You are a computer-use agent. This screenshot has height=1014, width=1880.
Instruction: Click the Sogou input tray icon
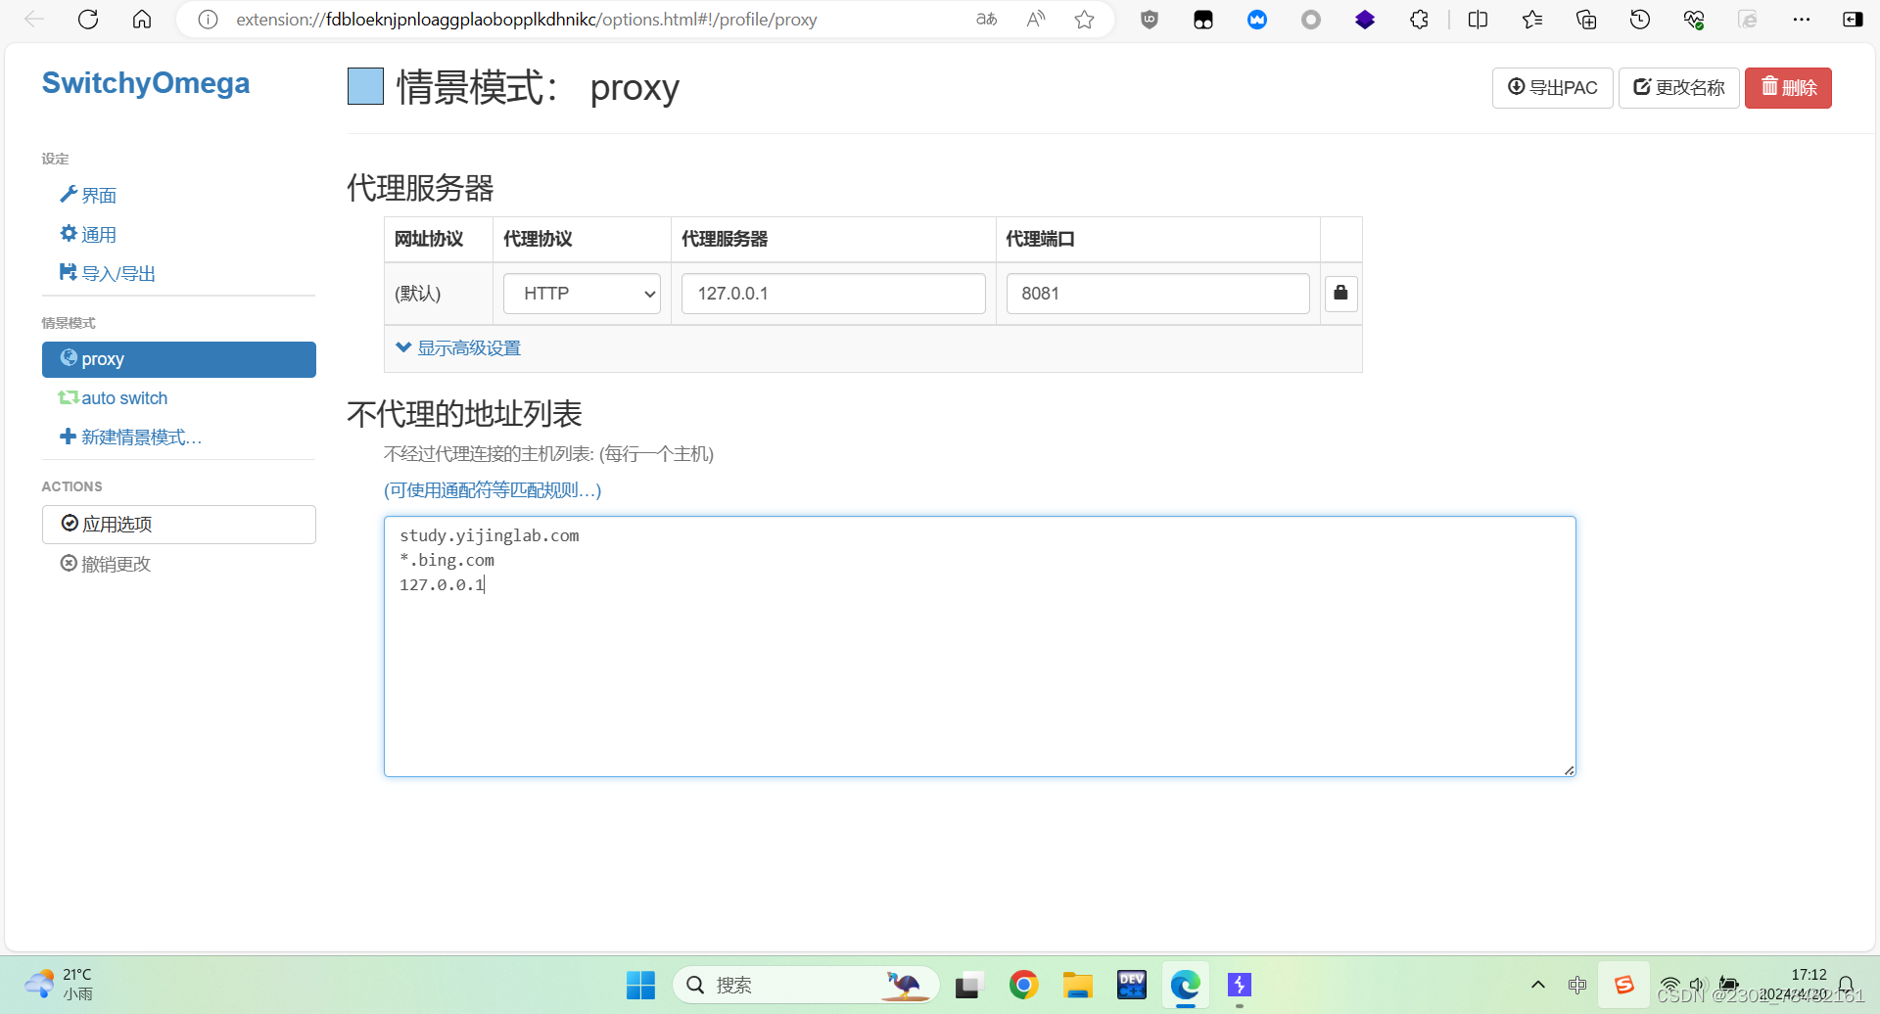pyautogui.click(x=1623, y=985)
